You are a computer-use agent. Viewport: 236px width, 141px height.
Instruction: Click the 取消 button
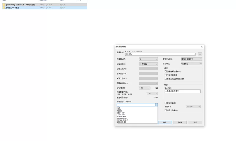point(180,122)
